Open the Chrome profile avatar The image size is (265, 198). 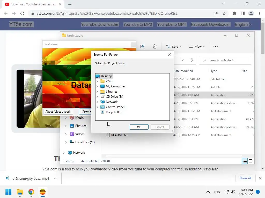[x=251, y=13]
